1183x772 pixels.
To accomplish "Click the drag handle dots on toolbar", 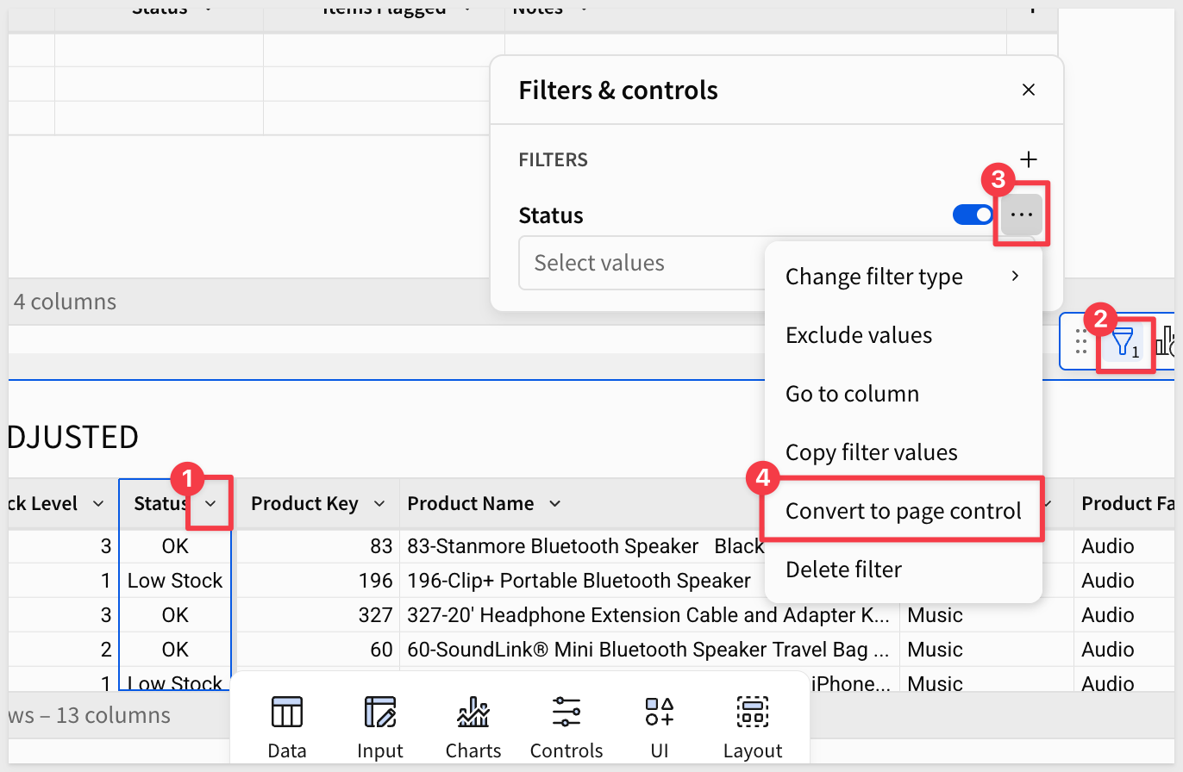I will coord(1081,342).
